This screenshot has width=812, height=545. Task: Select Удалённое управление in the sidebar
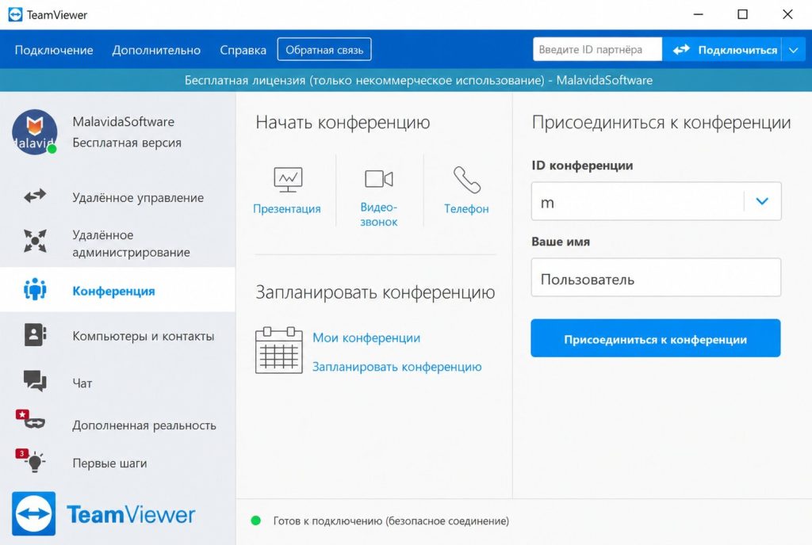click(x=117, y=197)
